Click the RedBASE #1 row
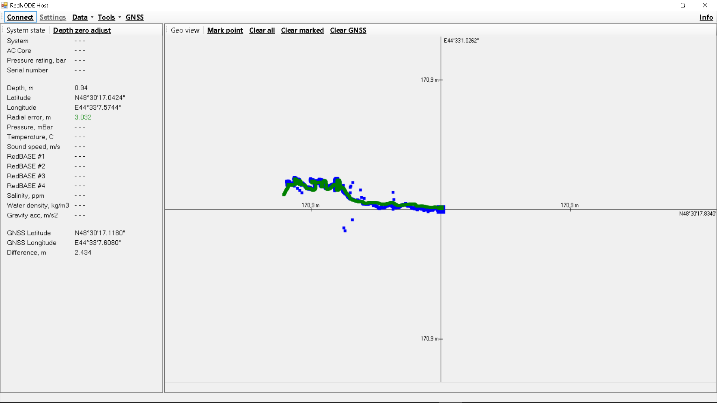 (x=46, y=156)
